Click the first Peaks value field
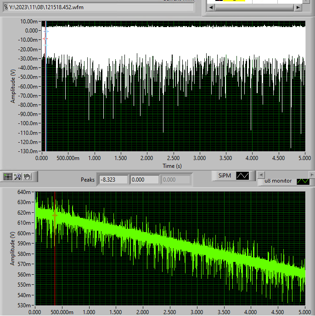This screenshot has height=316, width=315. coord(113,180)
